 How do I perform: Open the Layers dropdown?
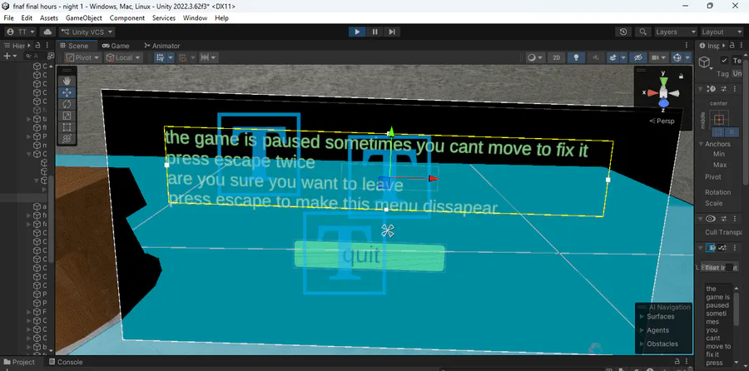pos(676,32)
